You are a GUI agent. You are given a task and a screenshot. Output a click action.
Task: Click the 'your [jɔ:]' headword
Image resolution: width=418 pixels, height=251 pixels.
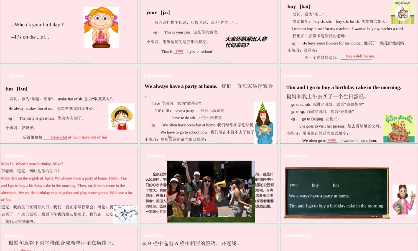click(x=158, y=13)
